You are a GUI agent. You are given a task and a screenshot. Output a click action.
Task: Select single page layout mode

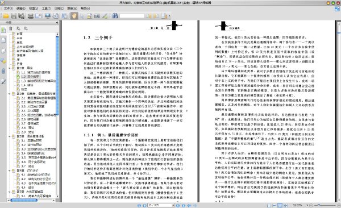(x=269, y=205)
